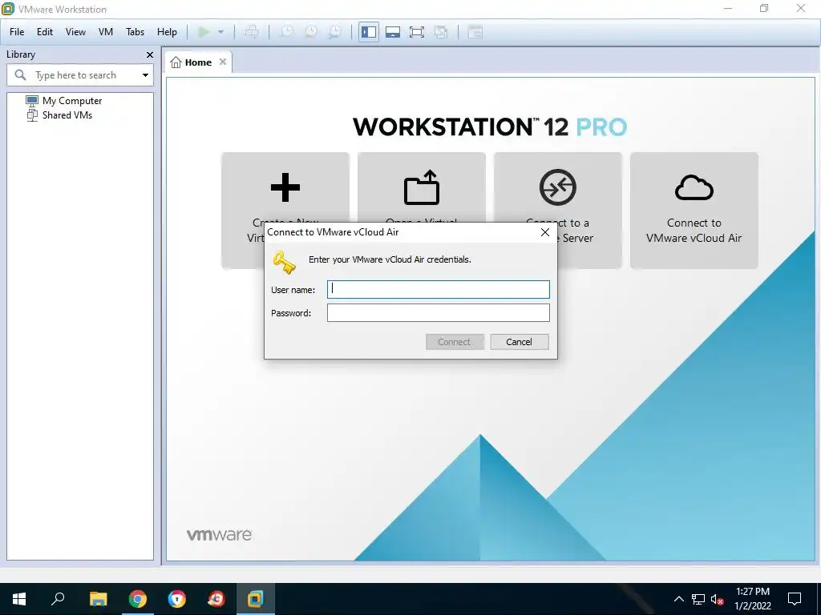Viewport: 821px width, 615px height.
Task: Click the Cancel button in the dialog
Action: click(520, 342)
